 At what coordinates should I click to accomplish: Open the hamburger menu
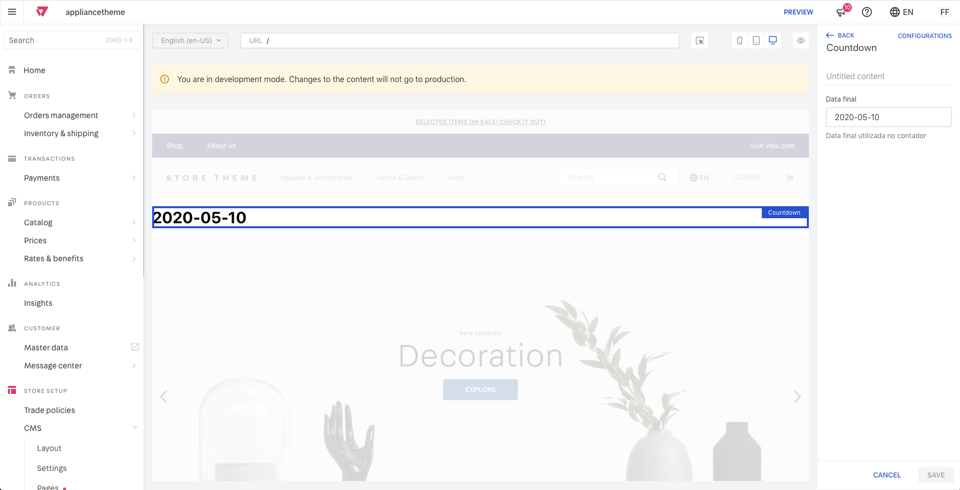point(12,12)
